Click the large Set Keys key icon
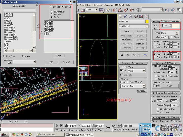This screenshot has width=183, height=137. click(x=108, y=128)
